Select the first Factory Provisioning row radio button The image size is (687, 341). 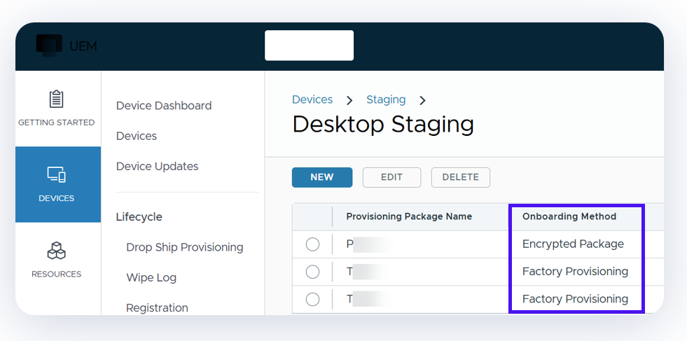pos(312,272)
